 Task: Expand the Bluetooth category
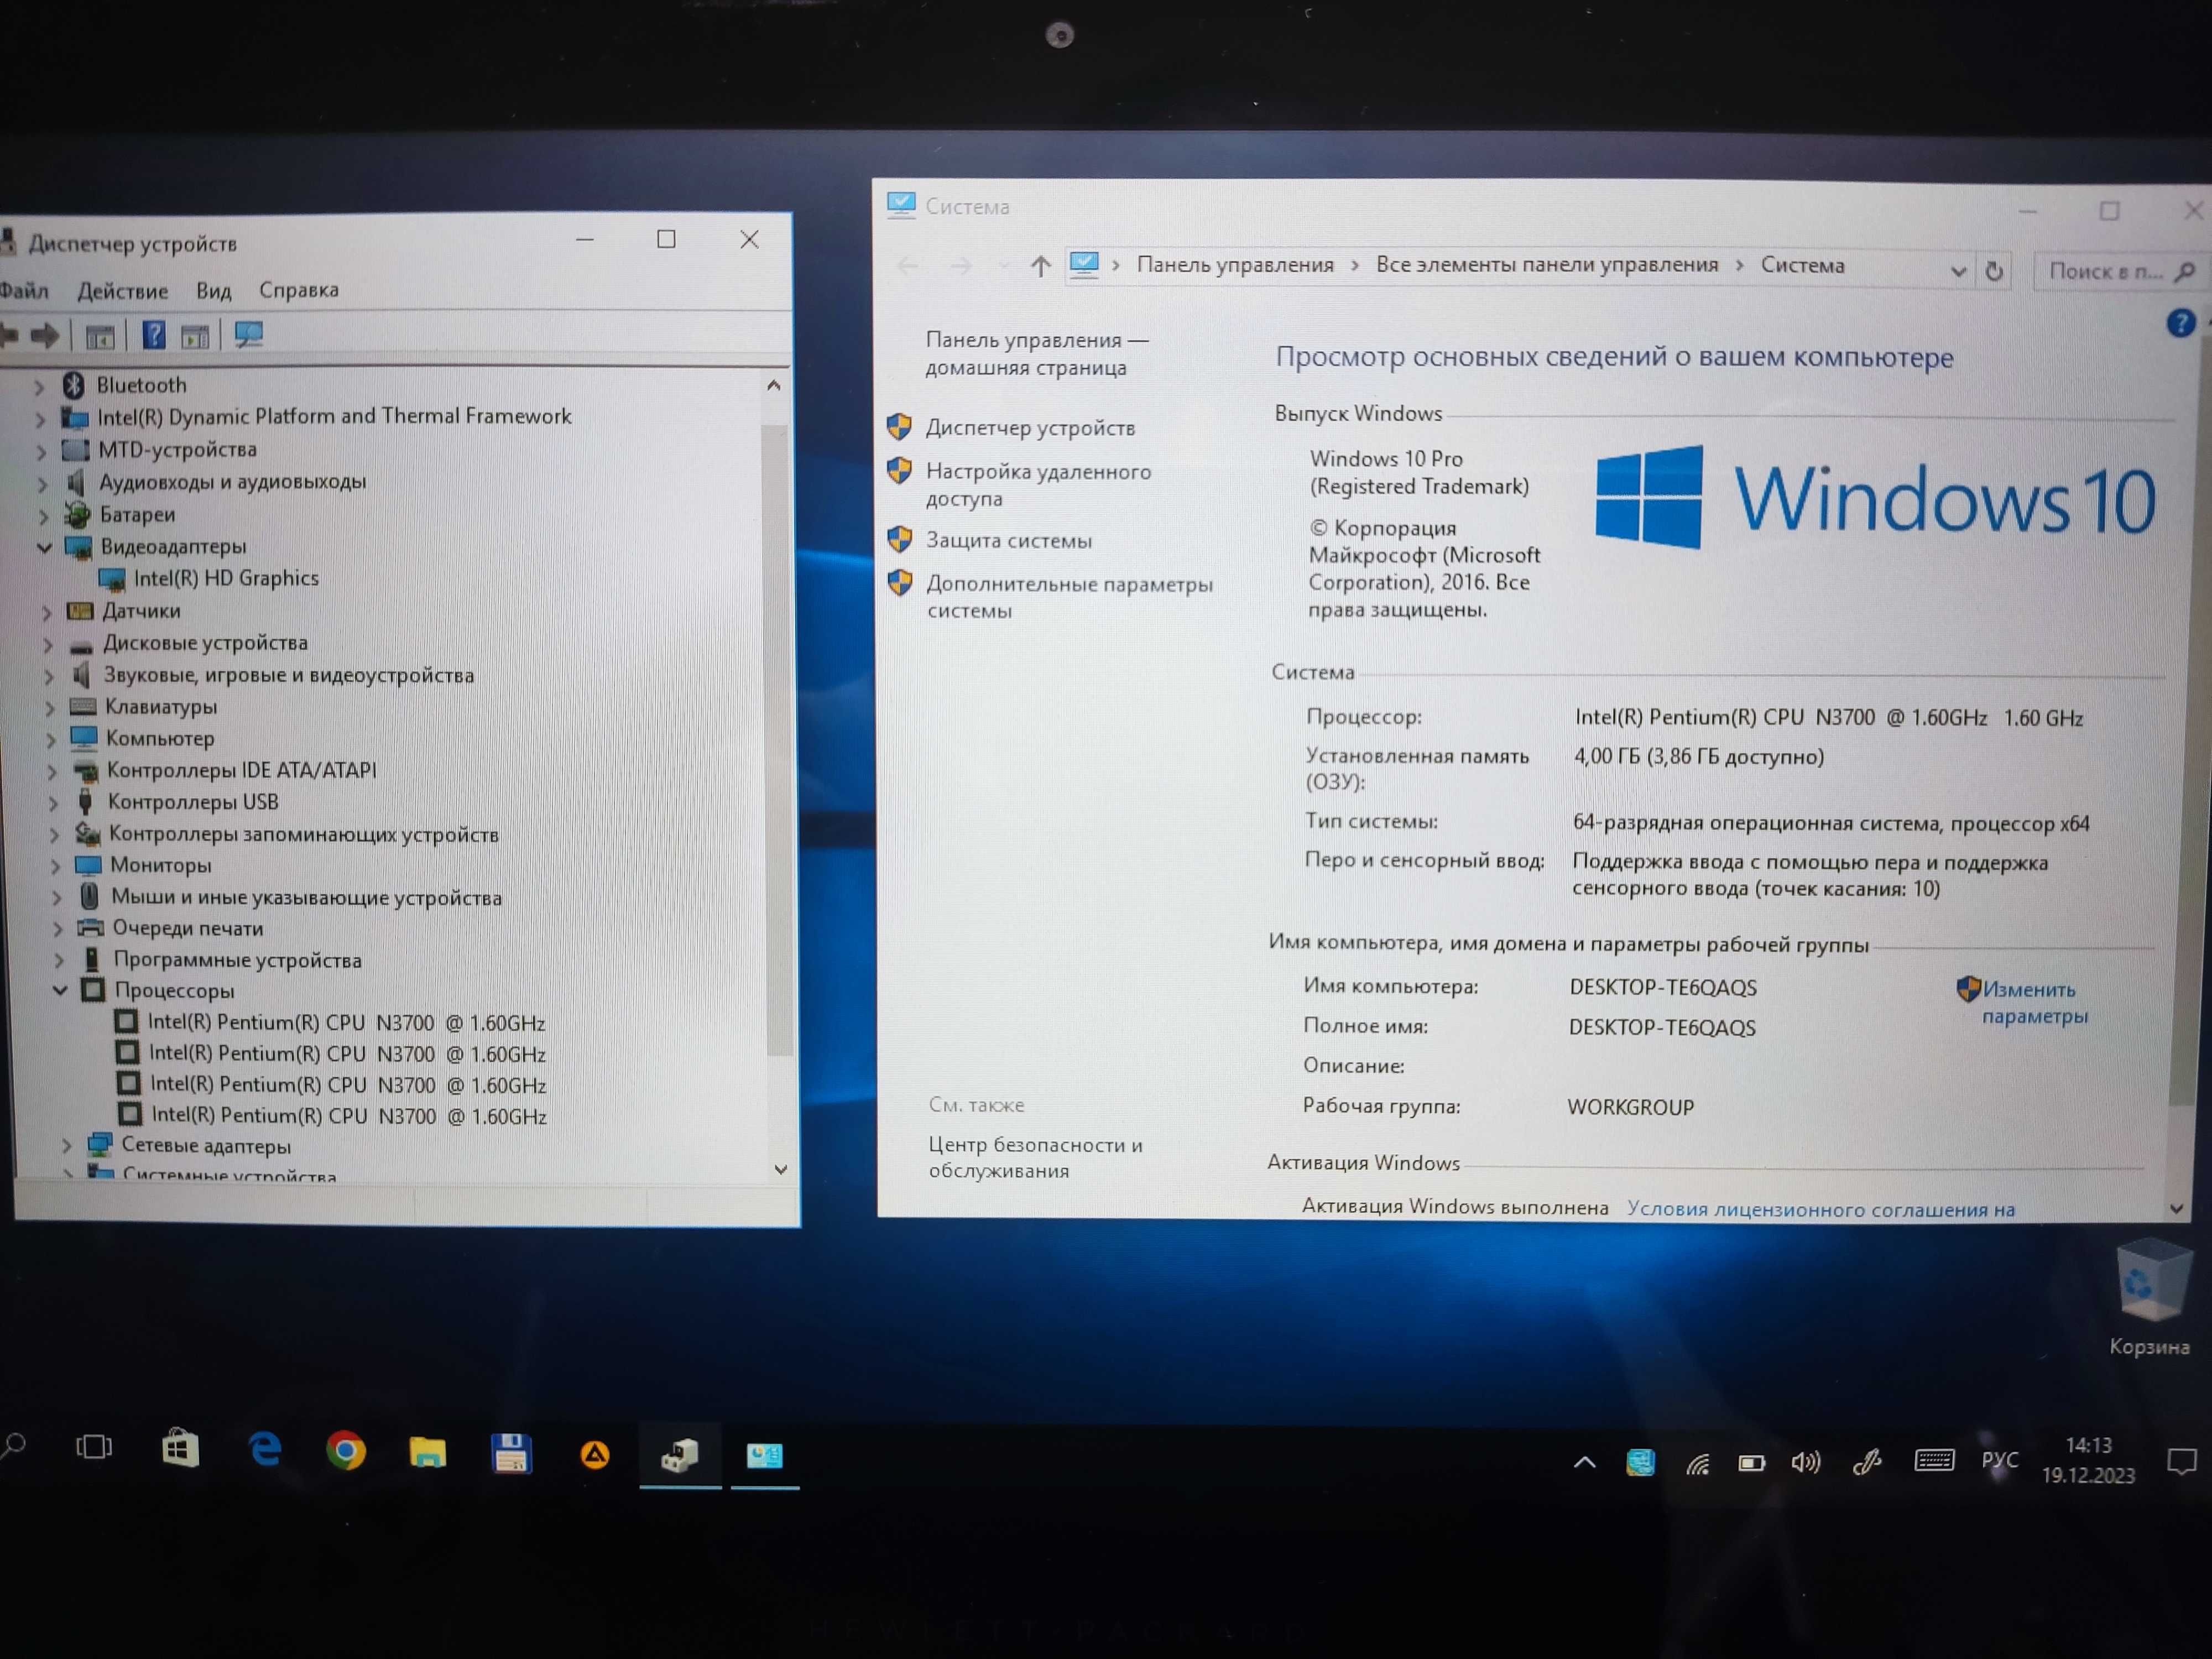pos(39,386)
